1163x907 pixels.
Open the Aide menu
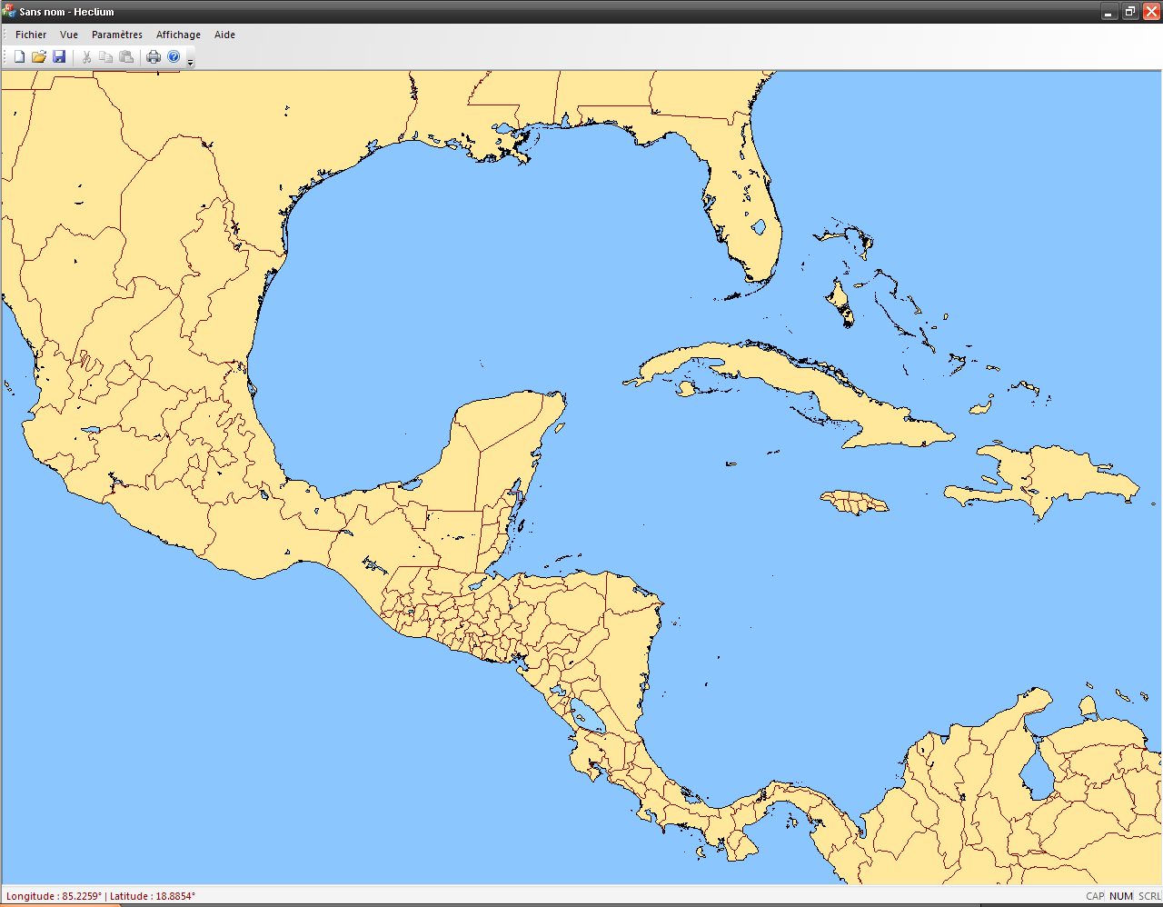[x=224, y=35]
